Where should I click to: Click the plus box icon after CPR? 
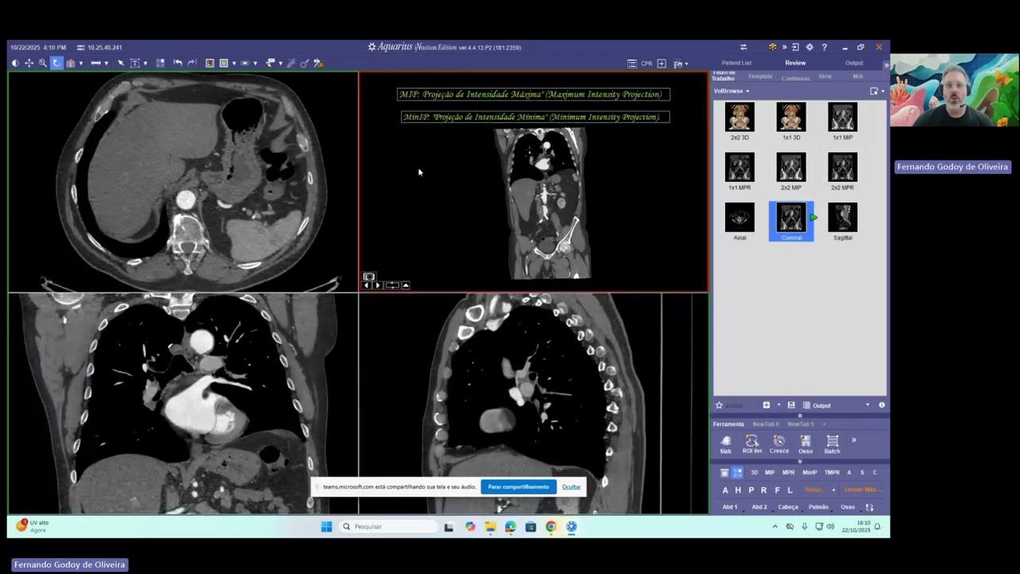click(661, 64)
